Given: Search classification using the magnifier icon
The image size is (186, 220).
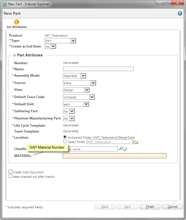Looking at the screenshot, I should pos(121,148).
